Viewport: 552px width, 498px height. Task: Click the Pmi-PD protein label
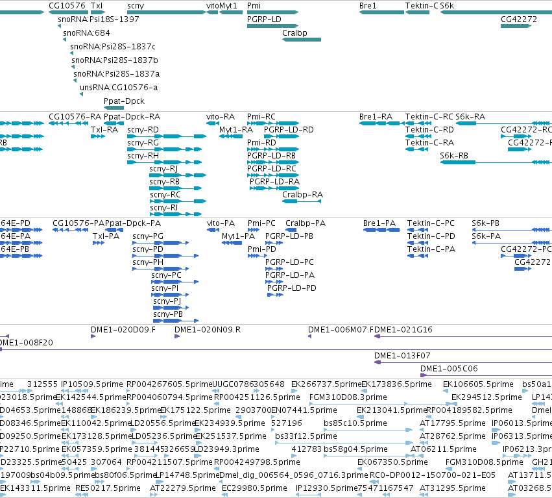262,249
